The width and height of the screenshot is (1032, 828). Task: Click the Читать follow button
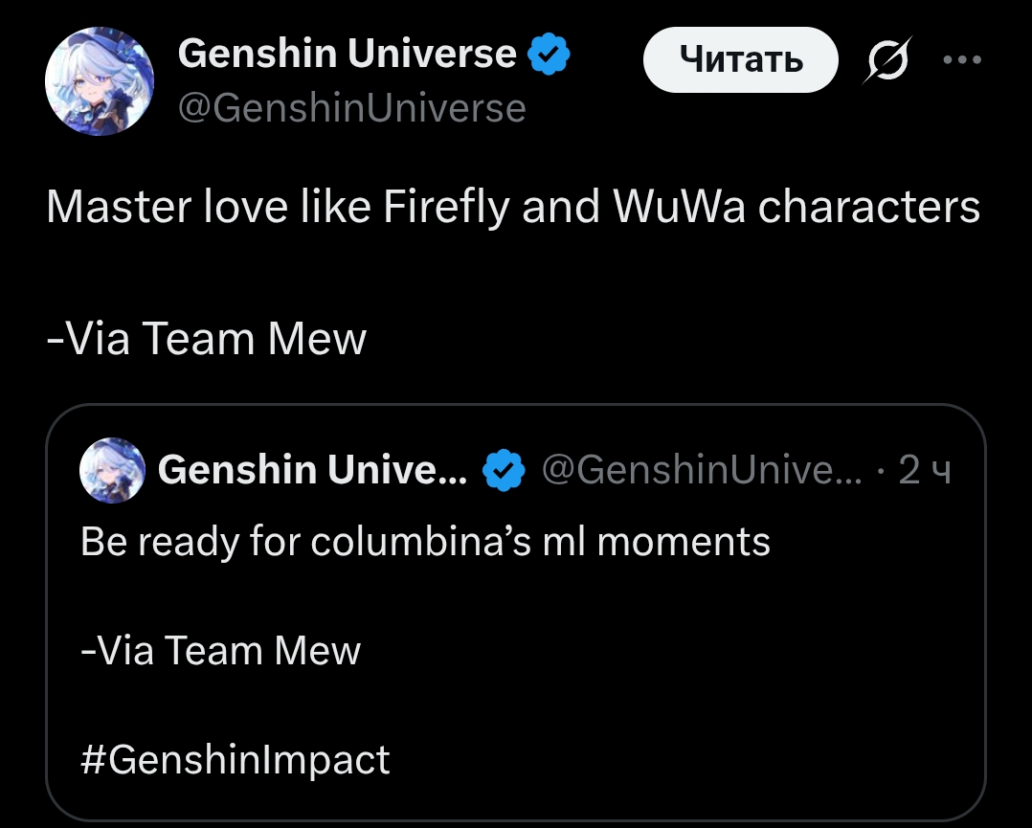(x=740, y=61)
